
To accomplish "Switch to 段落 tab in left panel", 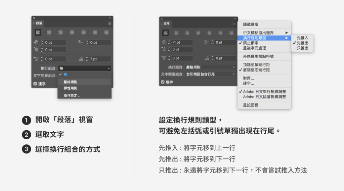I will [39, 23].
